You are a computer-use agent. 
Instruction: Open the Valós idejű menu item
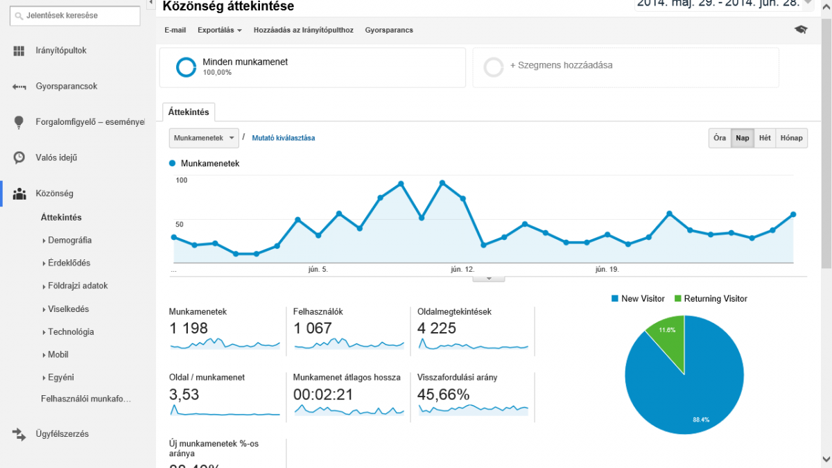click(56, 157)
